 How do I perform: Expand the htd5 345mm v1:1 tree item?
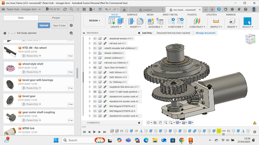click(x=90, y=72)
